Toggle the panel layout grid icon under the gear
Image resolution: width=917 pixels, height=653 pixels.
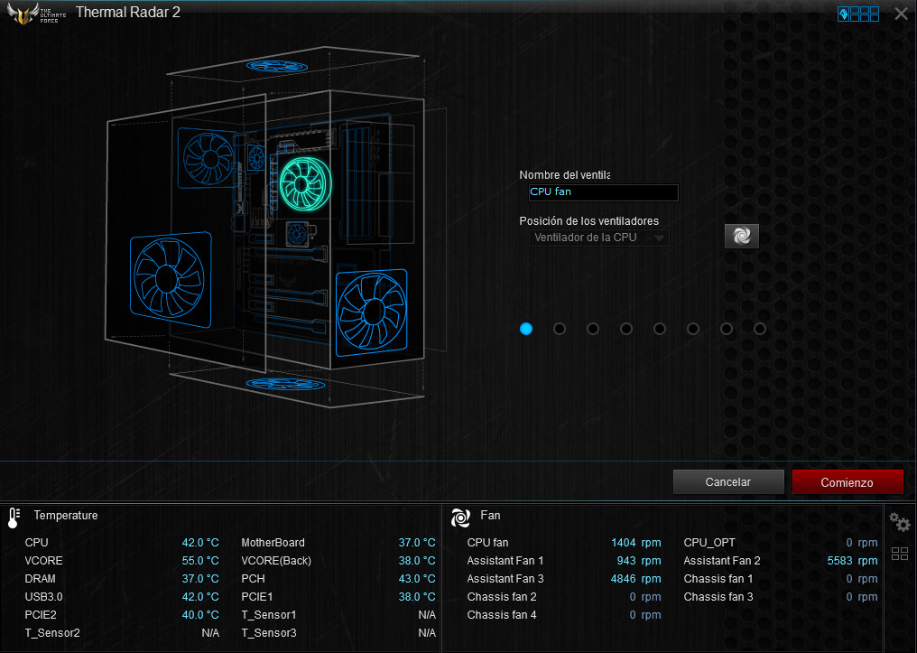(900, 554)
